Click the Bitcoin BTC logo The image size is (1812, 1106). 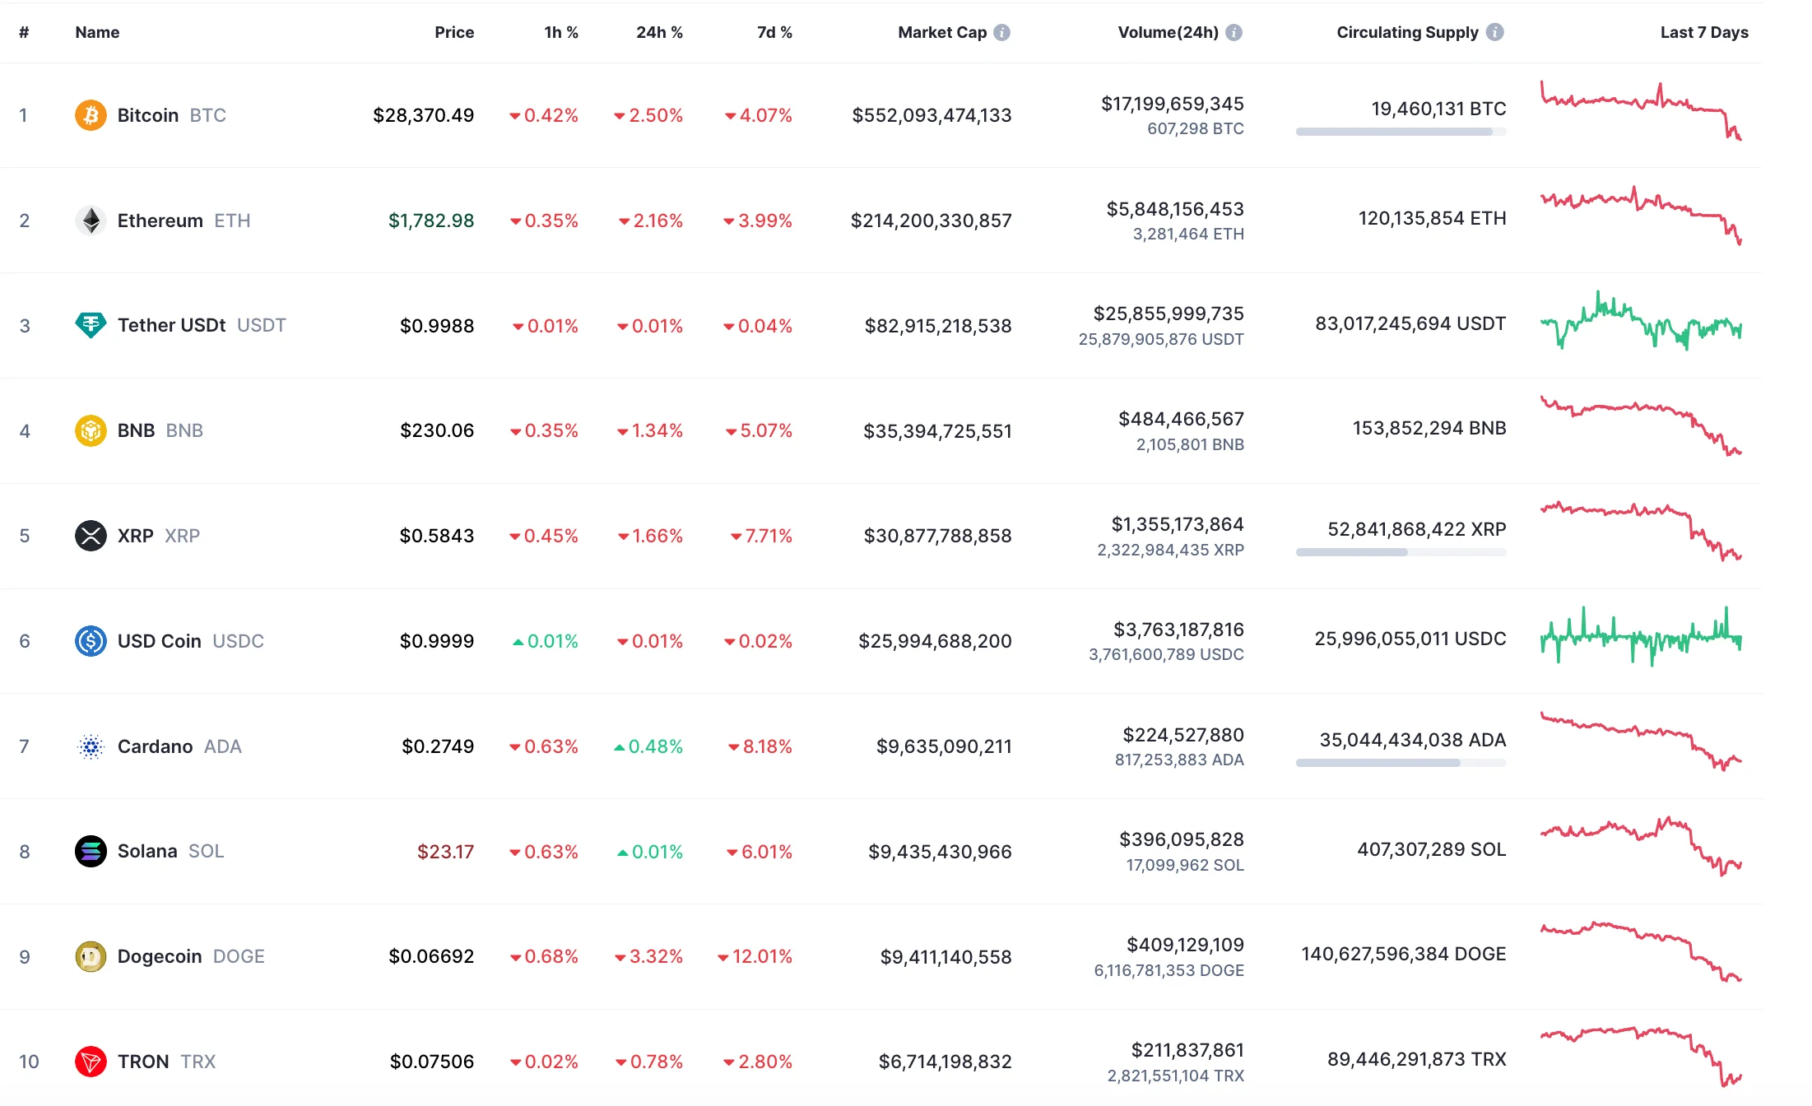click(x=91, y=115)
